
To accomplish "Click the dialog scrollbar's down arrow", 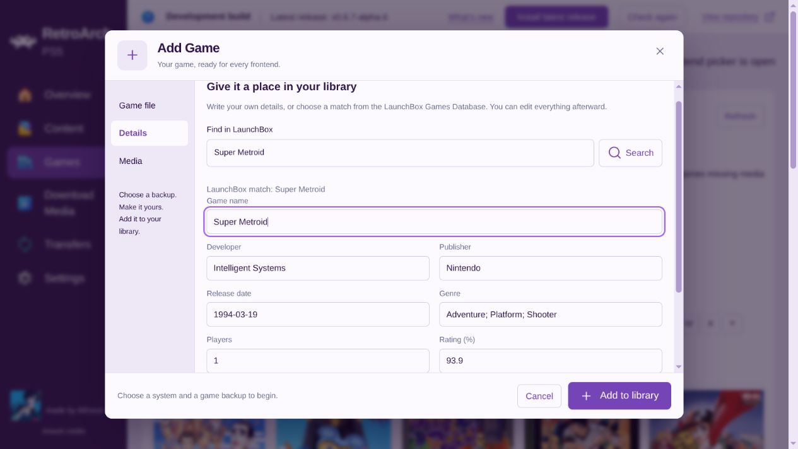I will 679,366.
